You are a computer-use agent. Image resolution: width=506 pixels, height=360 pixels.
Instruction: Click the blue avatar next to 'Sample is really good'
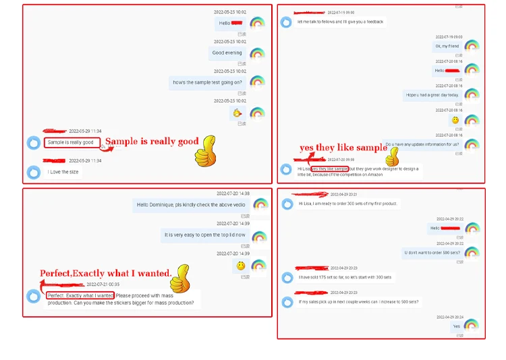34,143
